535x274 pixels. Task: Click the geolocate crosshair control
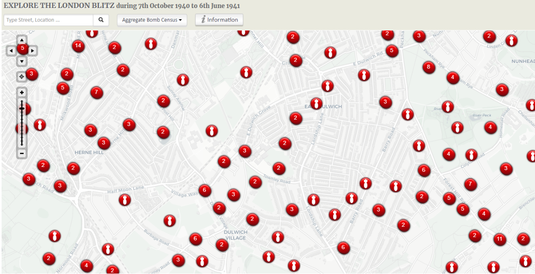point(21,77)
